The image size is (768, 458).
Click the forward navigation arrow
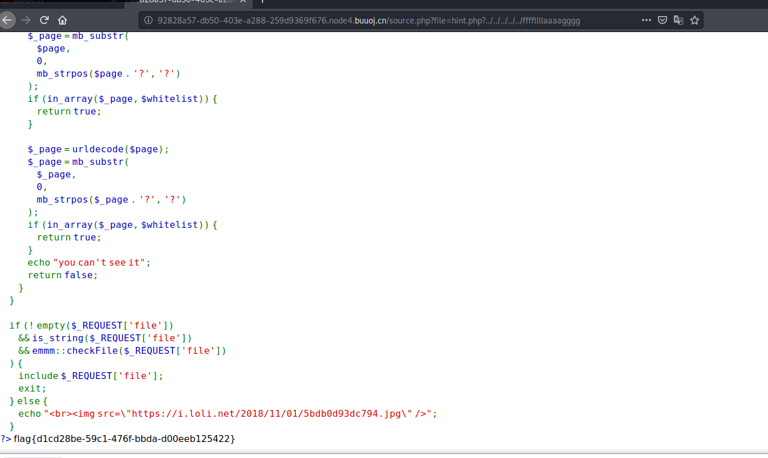[26, 20]
